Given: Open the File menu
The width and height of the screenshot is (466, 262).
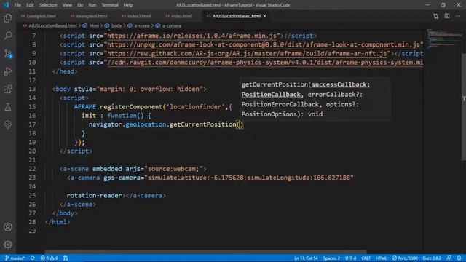Looking at the screenshot, I should point(17,5).
